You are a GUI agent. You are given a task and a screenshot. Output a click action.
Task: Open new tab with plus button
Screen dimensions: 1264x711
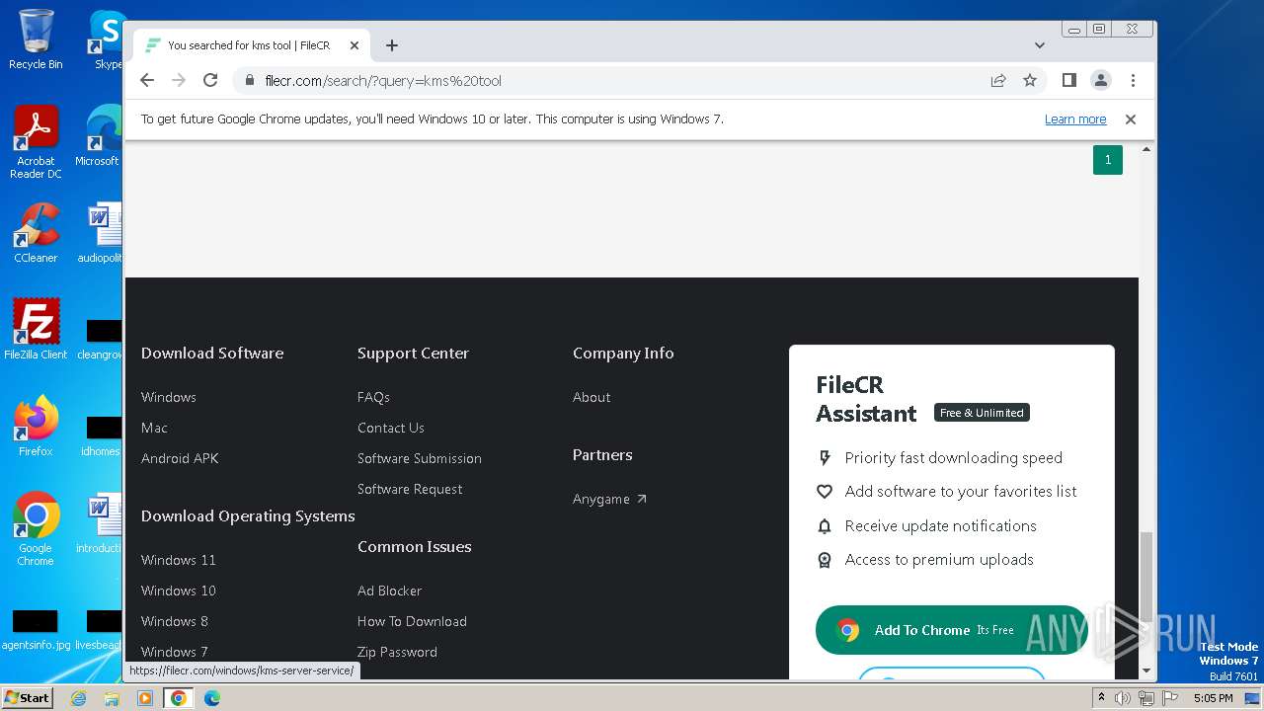click(x=392, y=45)
